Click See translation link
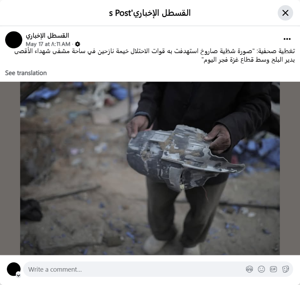This screenshot has height=285, width=300. 26,73
